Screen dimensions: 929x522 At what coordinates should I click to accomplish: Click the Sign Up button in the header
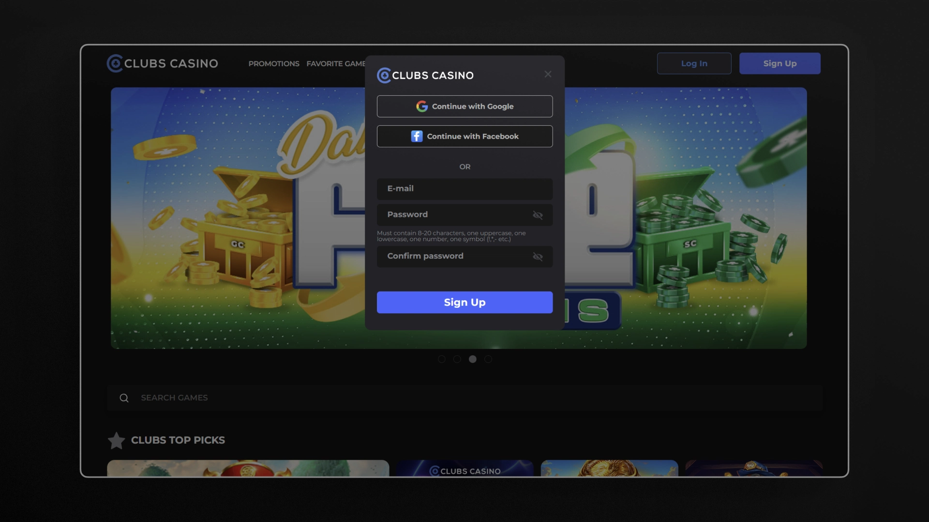pyautogui.click(x=780, y=63)
